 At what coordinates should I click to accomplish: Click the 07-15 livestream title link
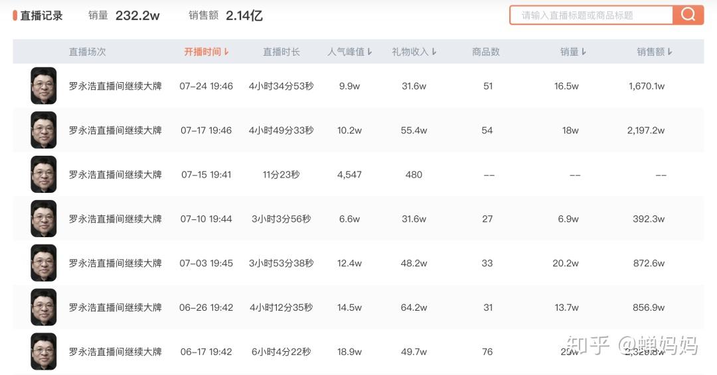click(116, 175)
